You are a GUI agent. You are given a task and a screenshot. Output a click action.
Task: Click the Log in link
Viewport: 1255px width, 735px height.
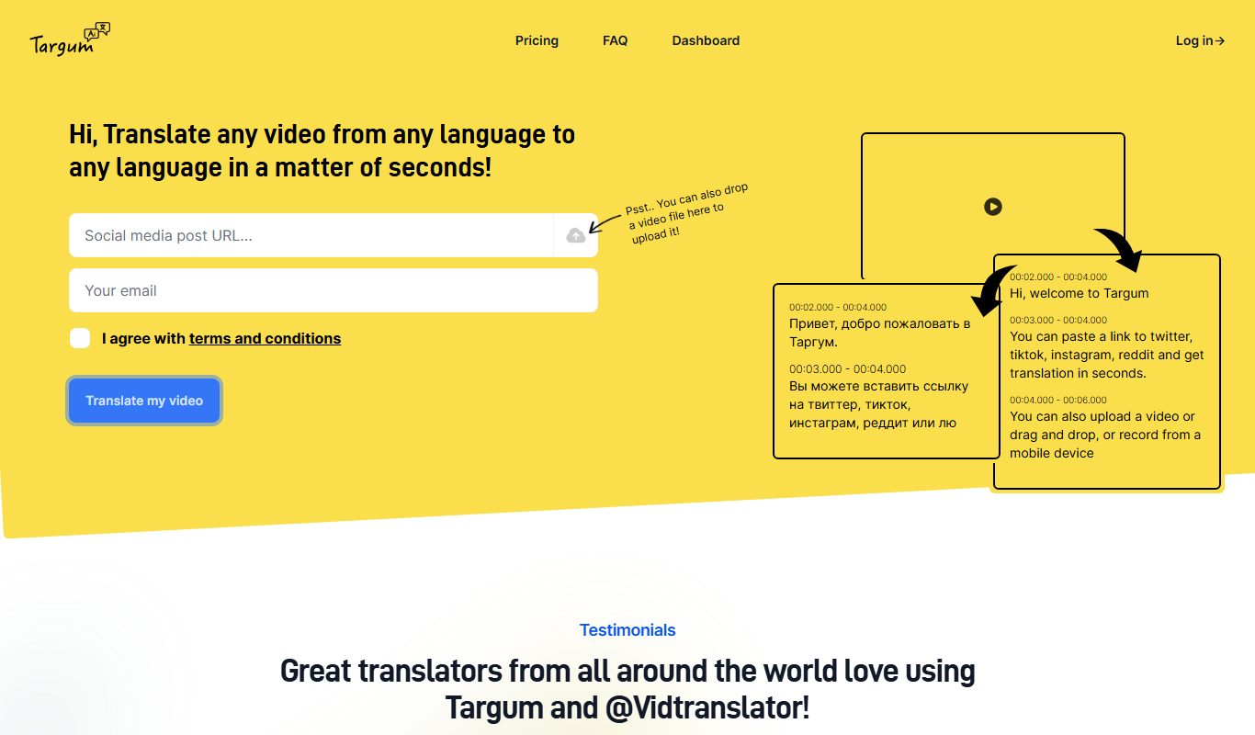tap(1200, 40)
